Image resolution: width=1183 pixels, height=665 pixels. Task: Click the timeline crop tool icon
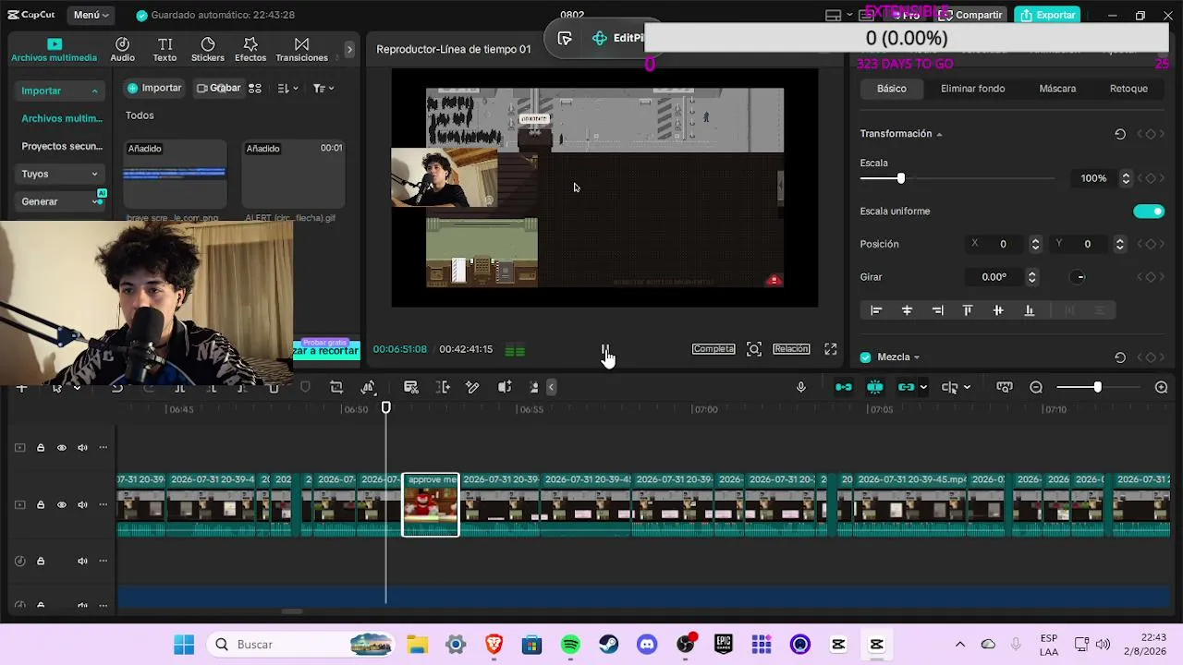pos(336,387)
